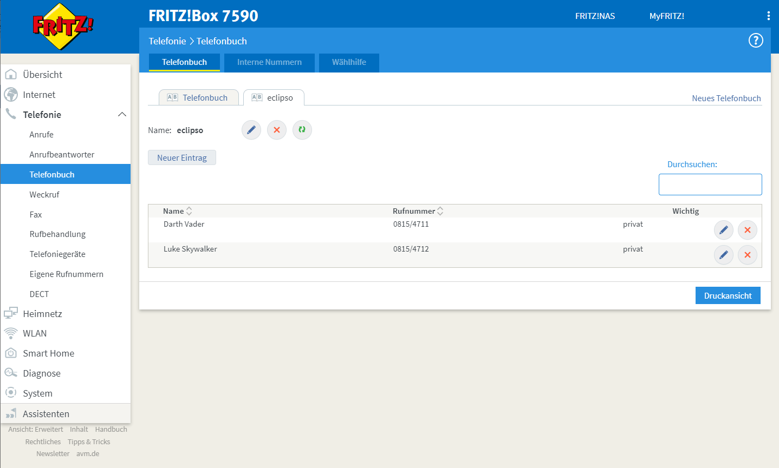779x468 pixels.
Task: Edit the Luke Skywalker entry
Action: (724, 255)
